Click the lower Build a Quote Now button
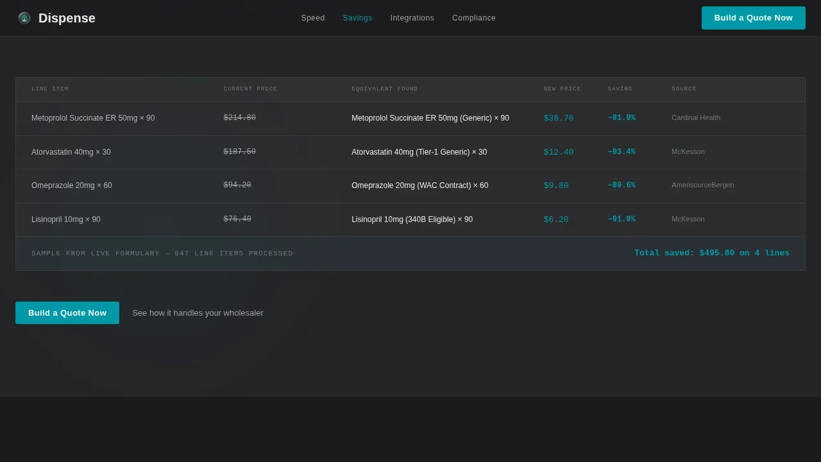 pos(67,313)
